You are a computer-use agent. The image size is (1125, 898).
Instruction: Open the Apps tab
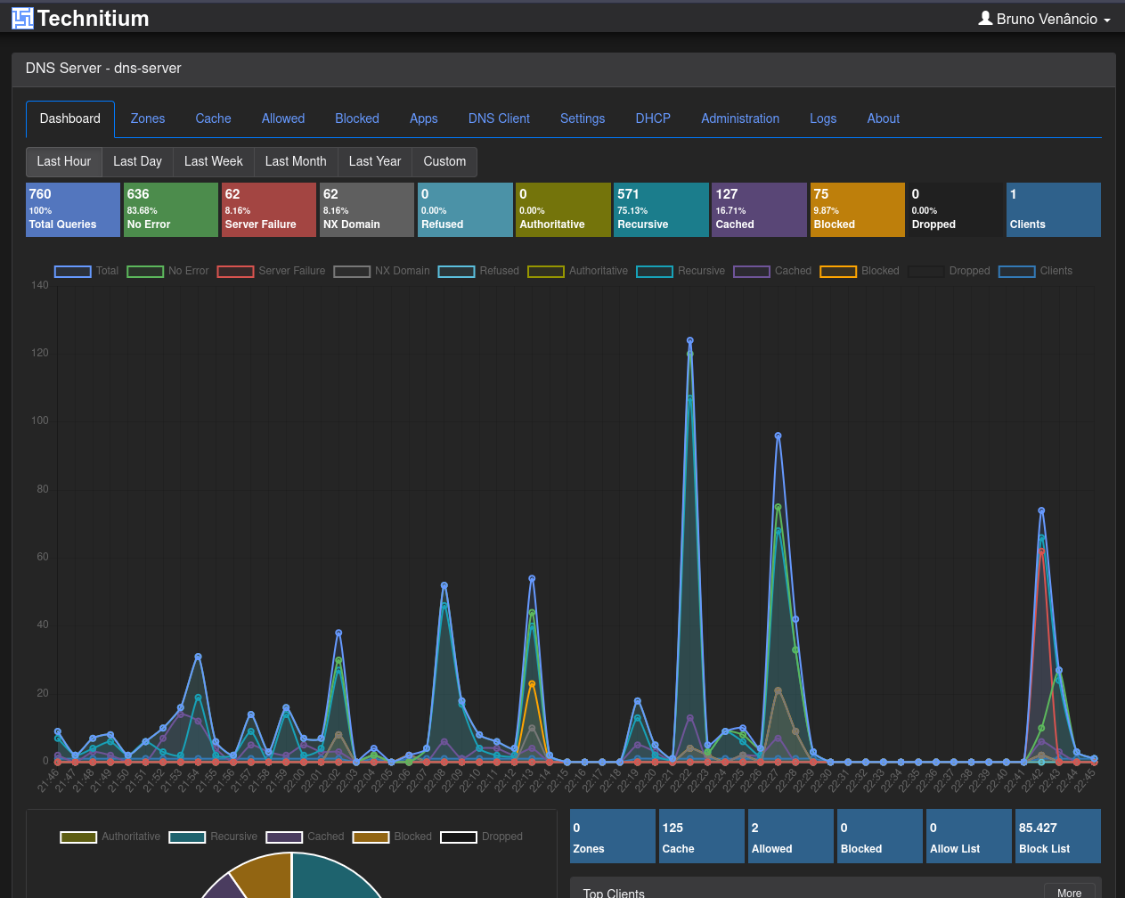point(424,118)
